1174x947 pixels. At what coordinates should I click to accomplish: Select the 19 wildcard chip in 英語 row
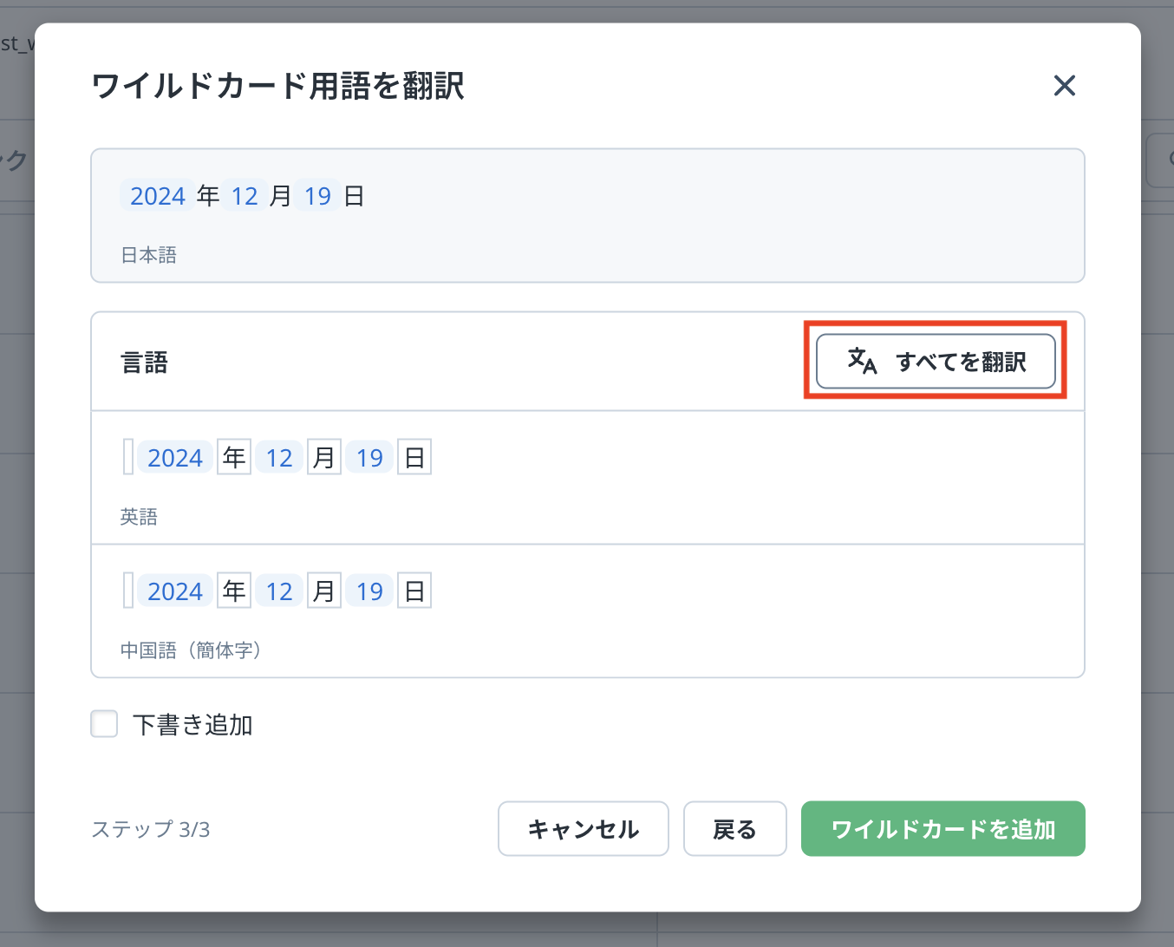tap(369, 457)
